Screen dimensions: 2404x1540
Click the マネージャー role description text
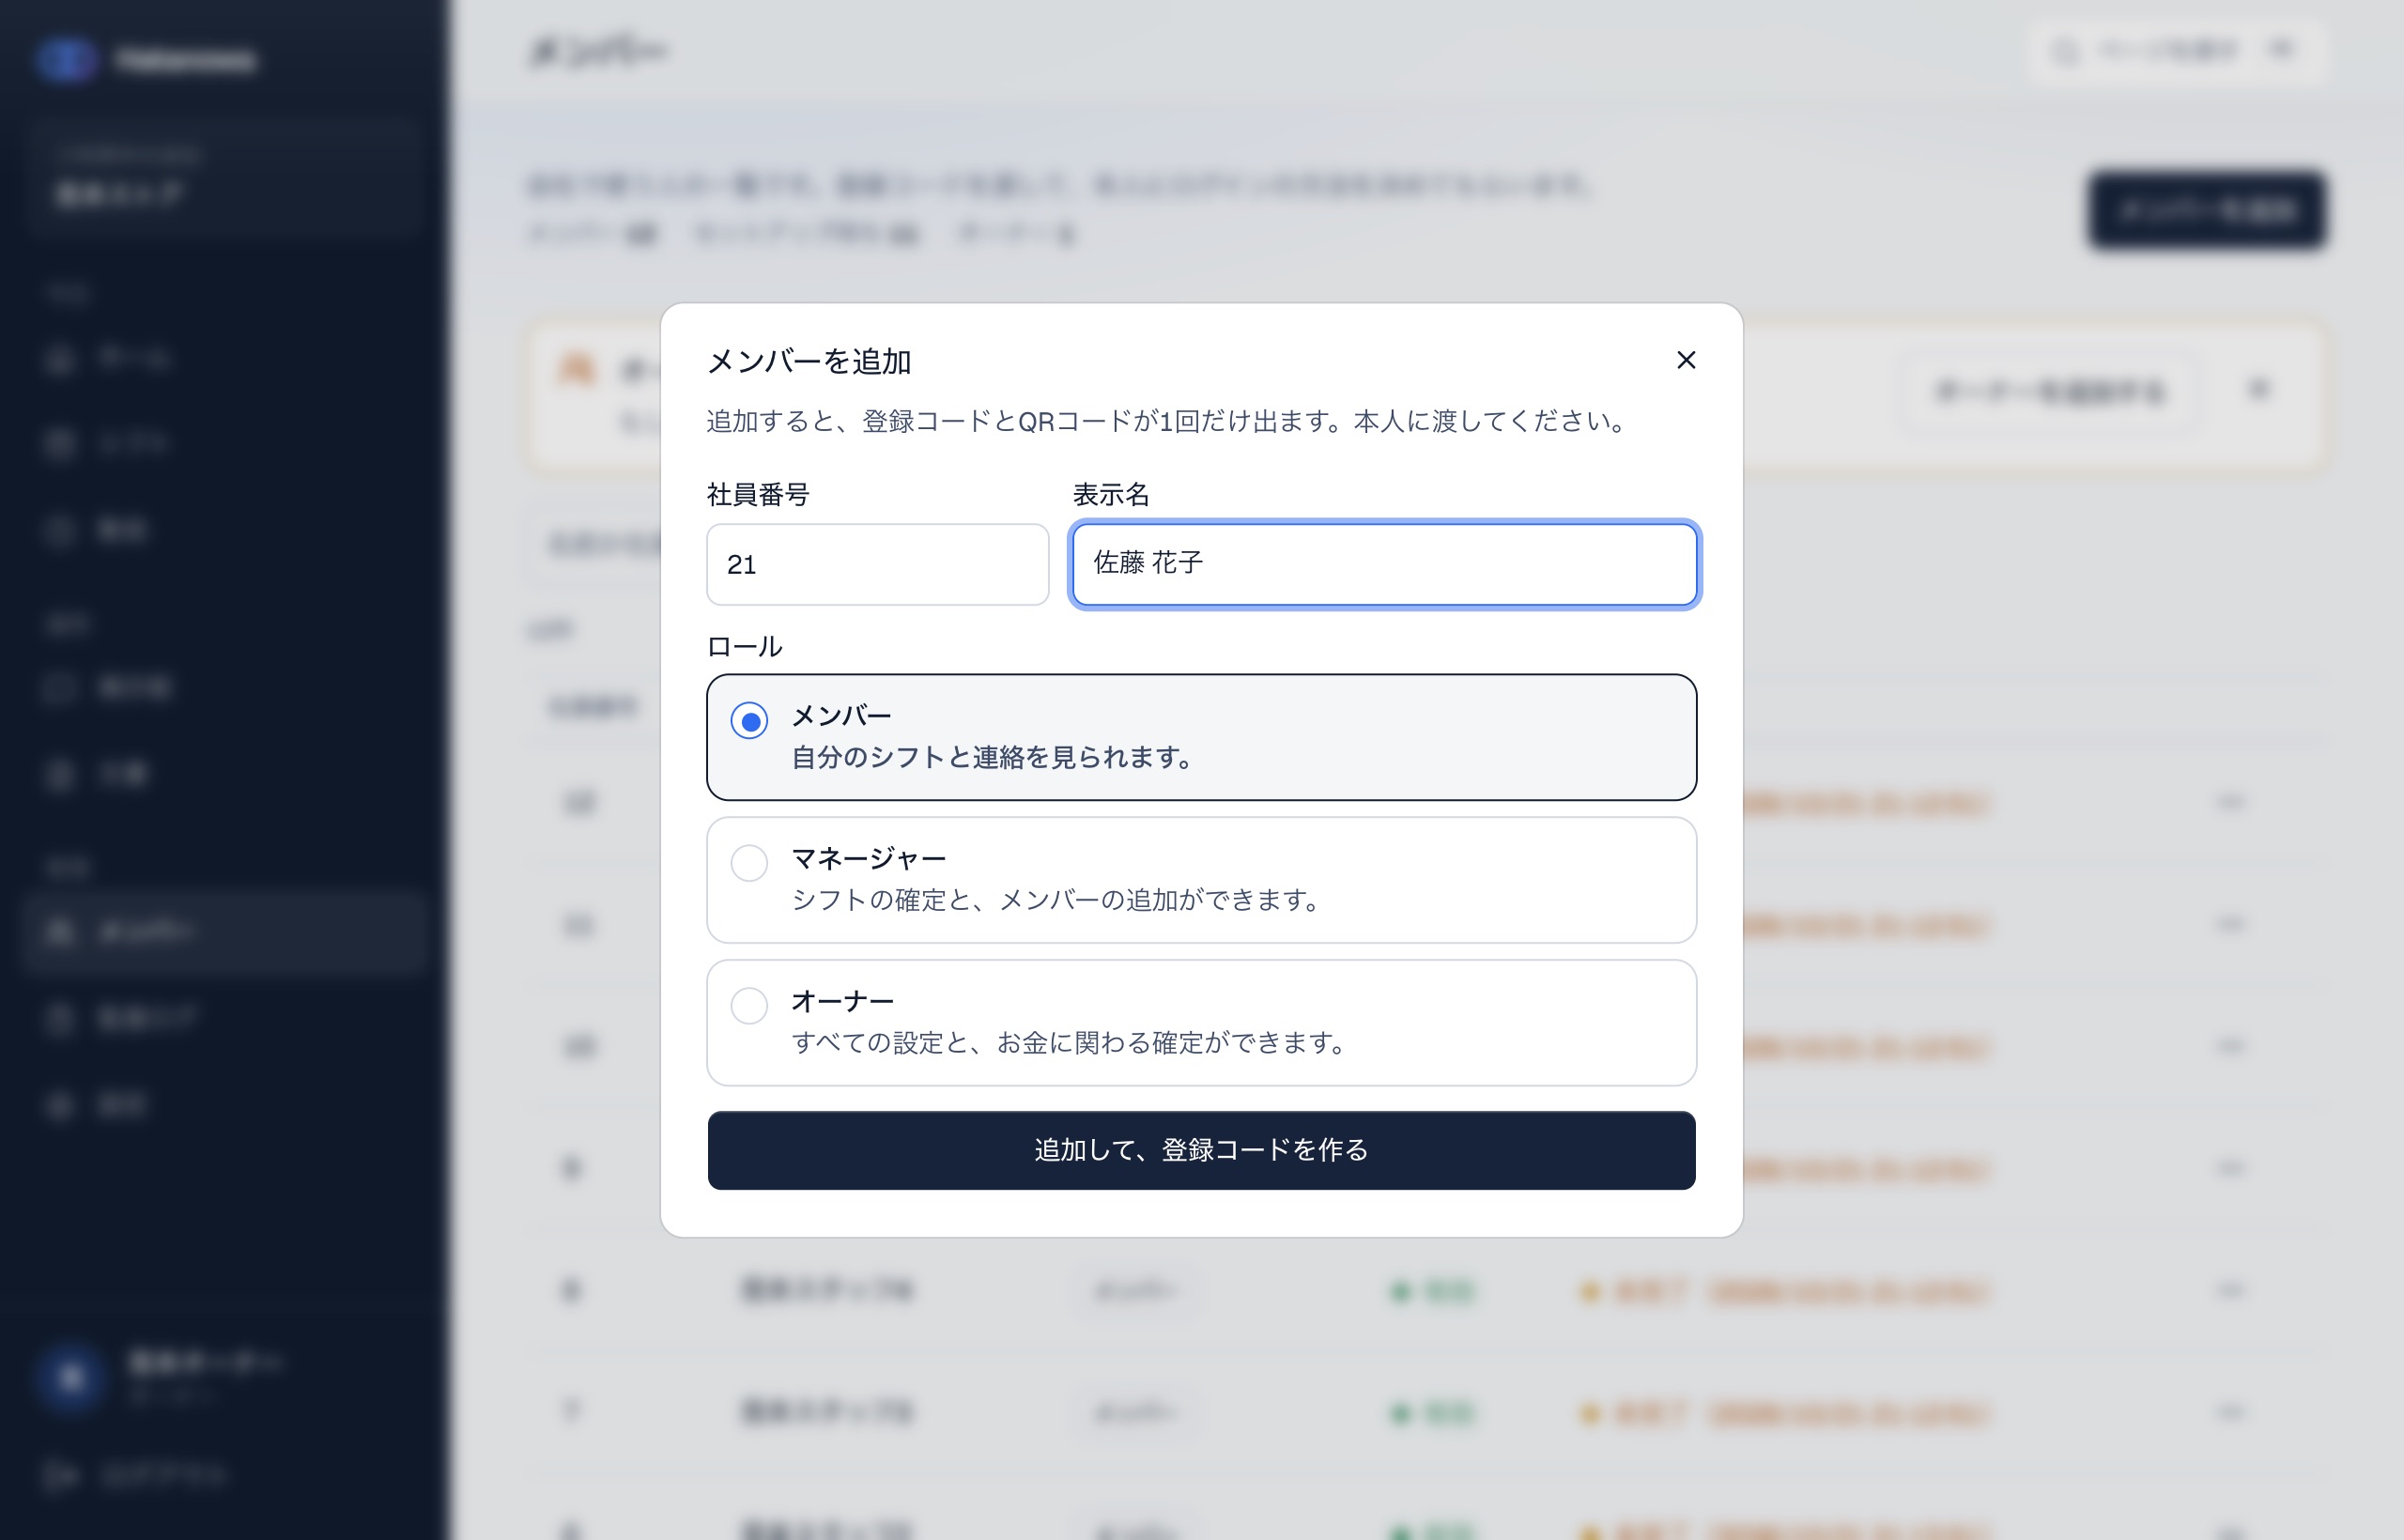click(x=1057, y=900)
